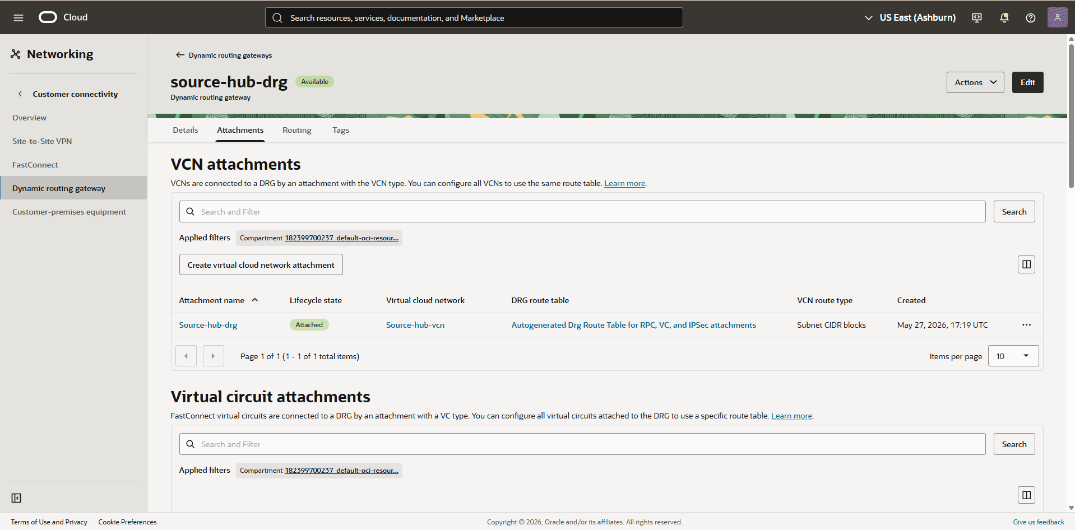The image size is (1075, 530).
Task: Expand the US East (Ashburn) region selector
Action: click(x=909, y=18)
